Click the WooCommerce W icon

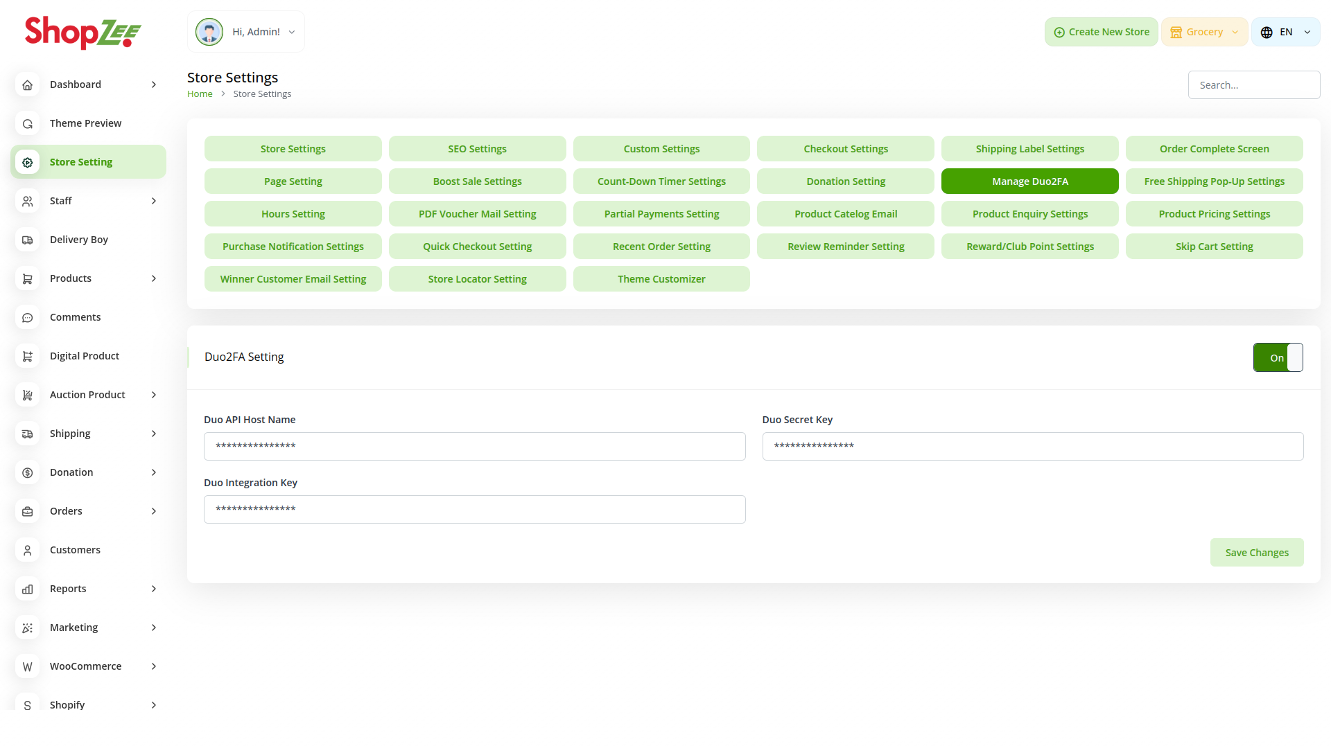(27, 666)
